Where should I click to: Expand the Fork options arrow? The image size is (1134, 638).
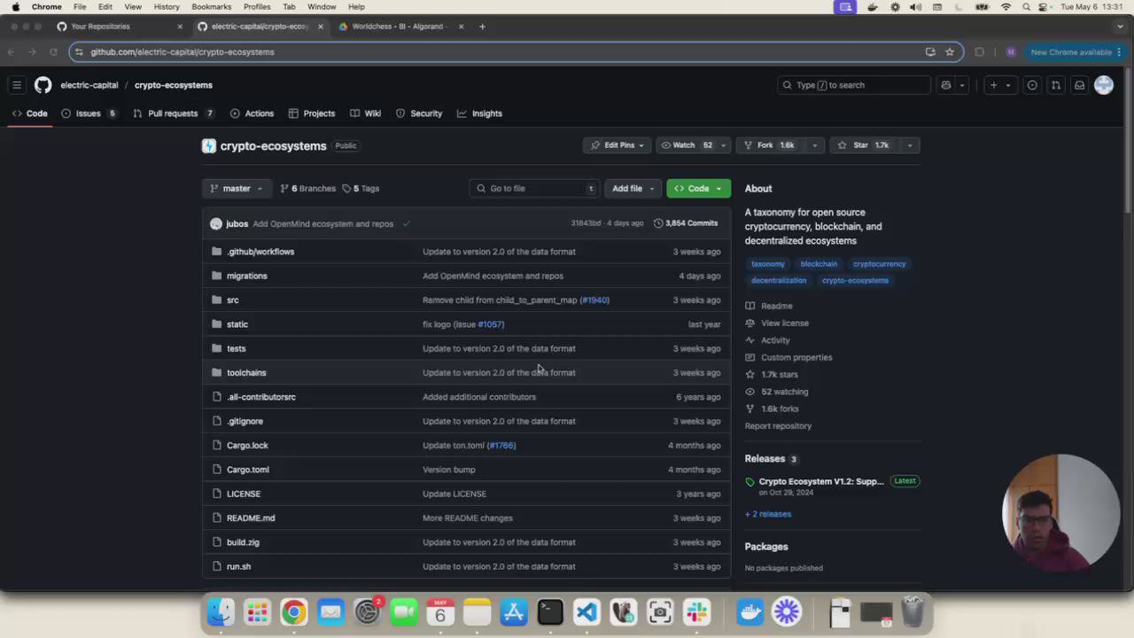(814, 145)
